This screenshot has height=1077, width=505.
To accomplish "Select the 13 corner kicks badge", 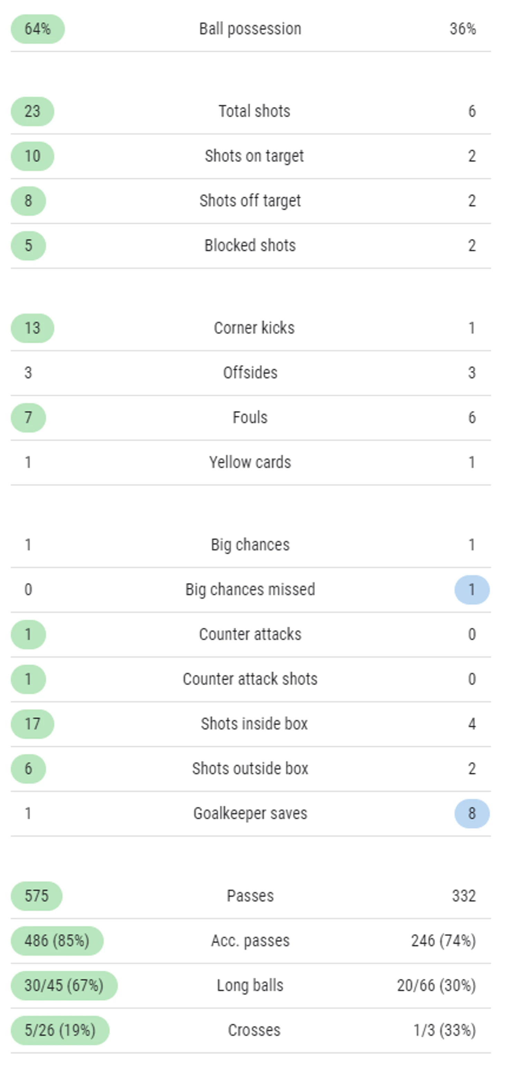I will coord(32,328).
